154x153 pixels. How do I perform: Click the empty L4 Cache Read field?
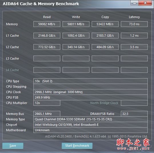47,70
